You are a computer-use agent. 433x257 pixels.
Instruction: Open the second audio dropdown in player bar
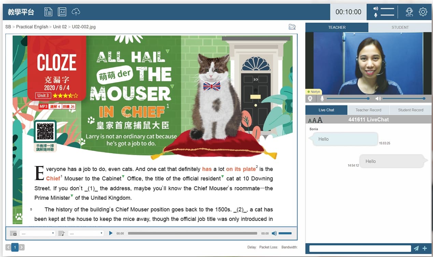coord(86,233)
